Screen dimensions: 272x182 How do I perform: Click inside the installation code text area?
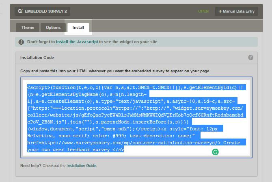click(x=136, y=117)
